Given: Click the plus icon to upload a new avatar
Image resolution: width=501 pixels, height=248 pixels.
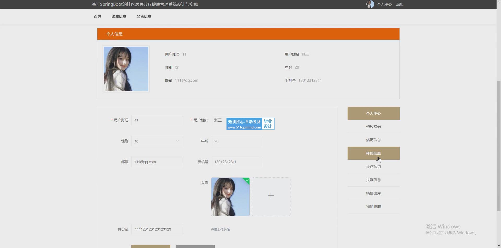Looking at the screenshot, I should 271,196.
